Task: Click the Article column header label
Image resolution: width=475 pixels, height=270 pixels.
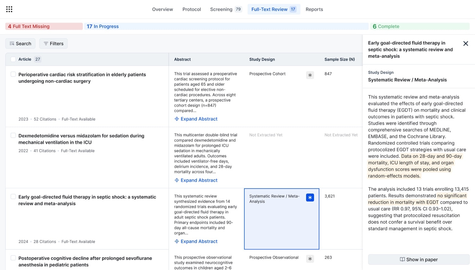Action: (x=25, y=59)
